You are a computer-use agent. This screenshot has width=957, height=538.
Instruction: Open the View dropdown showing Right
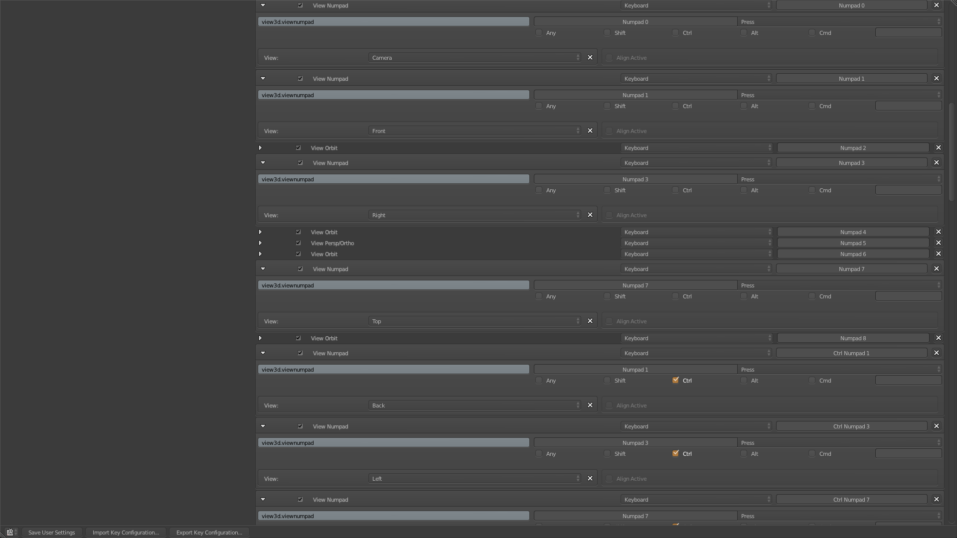[x=474, y=215]
